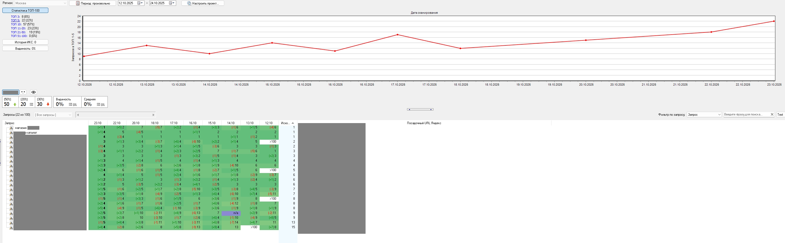Click the chart point with value 22
The width and height of the screenshot is (785, 243).
coord(774,21)
